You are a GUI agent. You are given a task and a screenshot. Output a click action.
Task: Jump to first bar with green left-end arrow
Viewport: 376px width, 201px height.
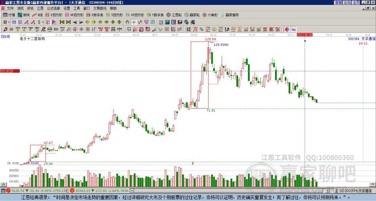pyautogui.click(x=62, y=22)
